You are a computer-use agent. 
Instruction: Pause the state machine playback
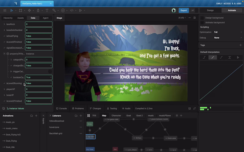[88, 116]
